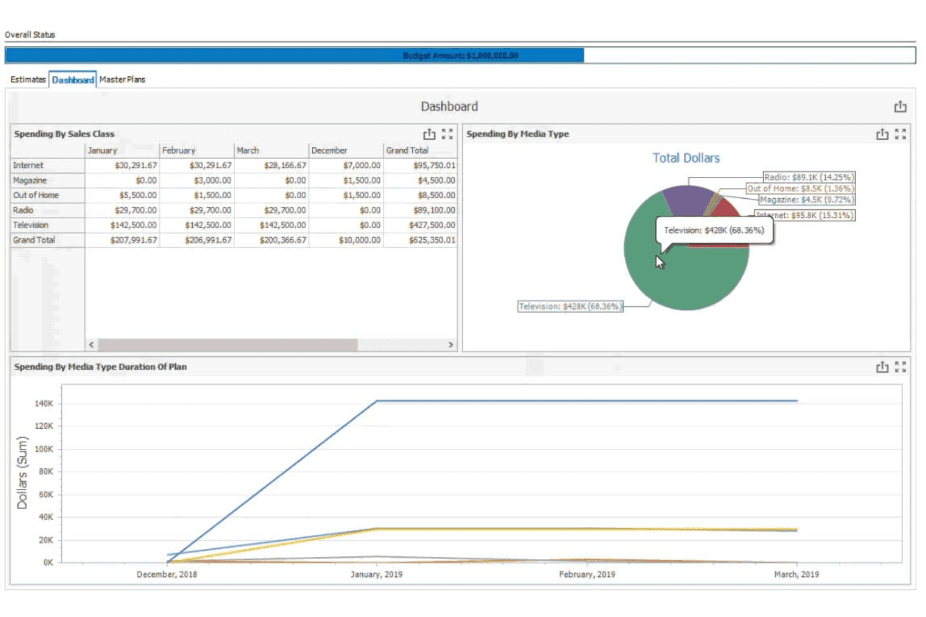Click the $3,000.00 Magazine February cell
This screenshot has width=926, height=617.
point(196,181)
